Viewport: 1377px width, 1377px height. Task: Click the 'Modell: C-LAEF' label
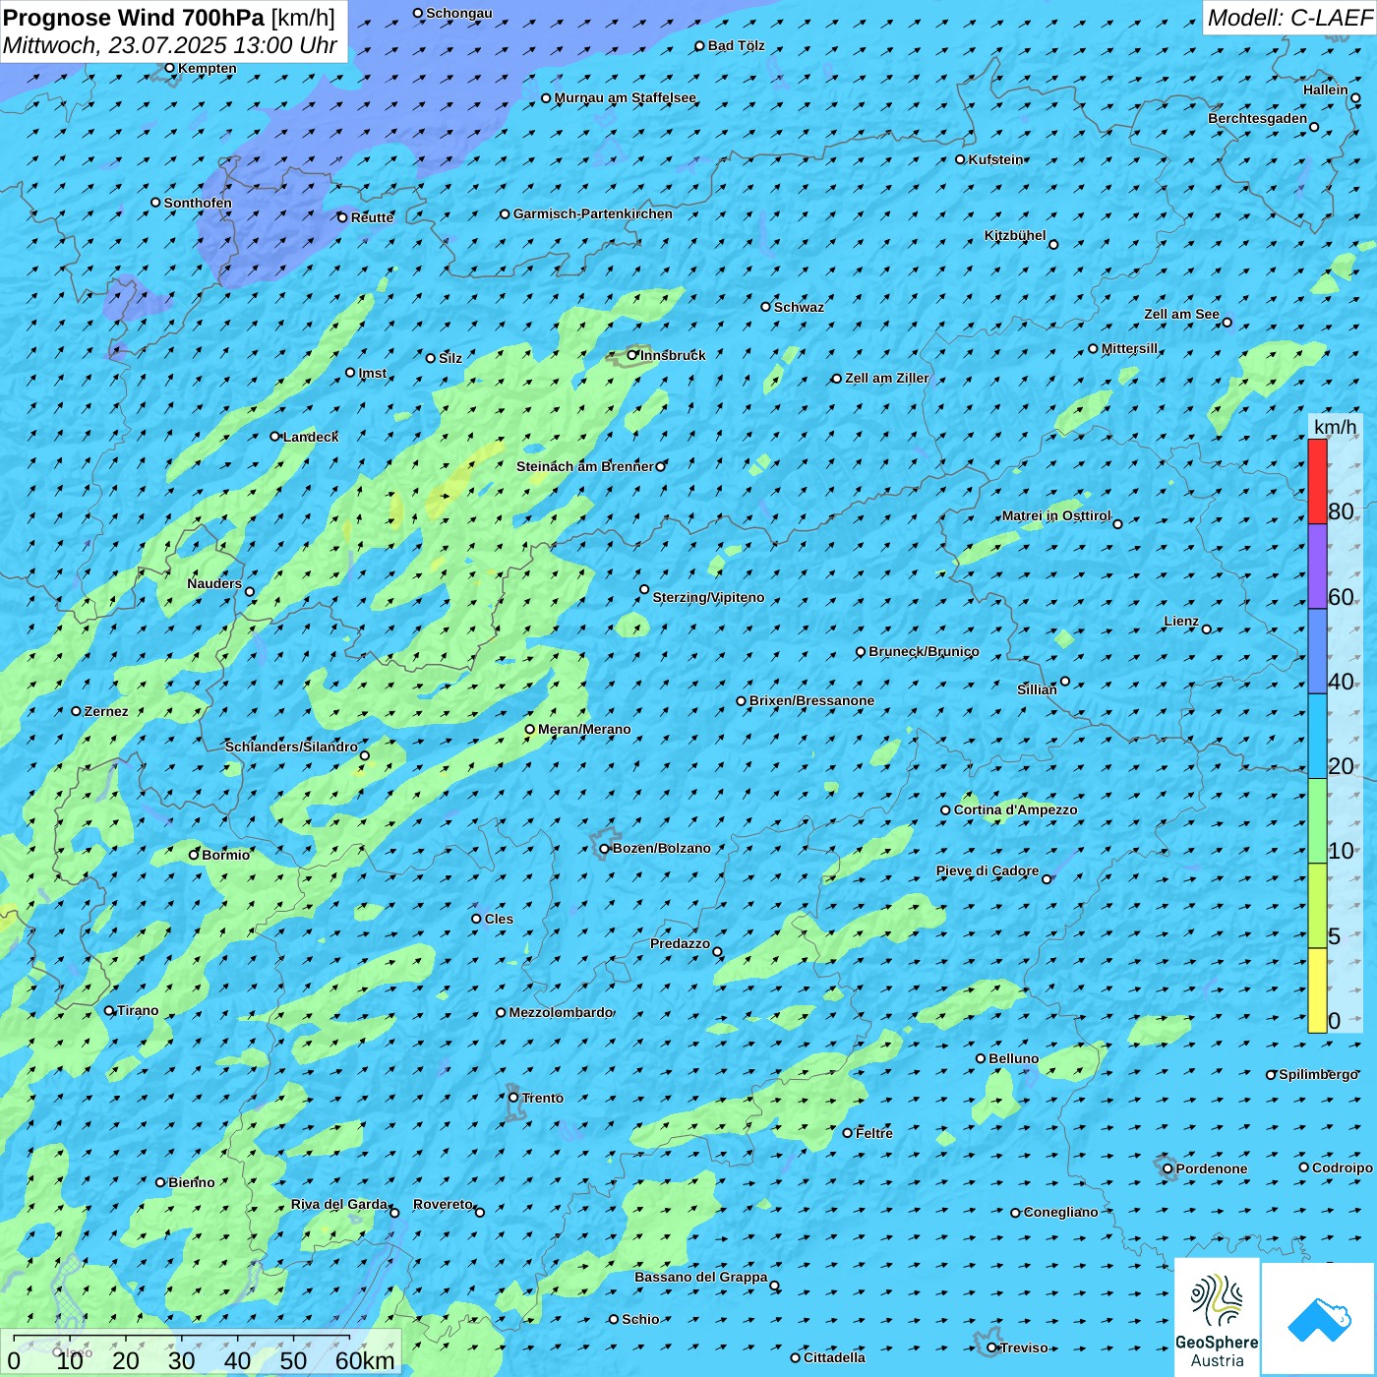[x=1289, y=18]
